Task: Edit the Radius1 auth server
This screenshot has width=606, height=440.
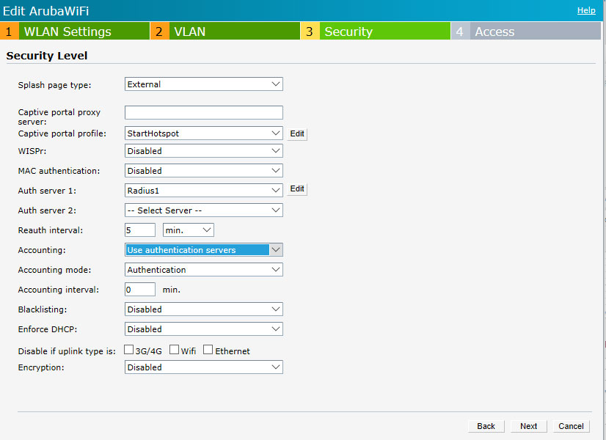Action: pyautogui.click(x=296, y=189)
